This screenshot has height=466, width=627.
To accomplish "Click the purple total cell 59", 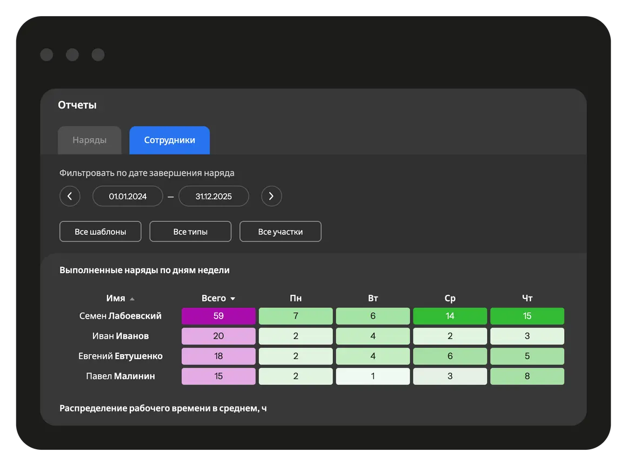I will click(218, 316).
